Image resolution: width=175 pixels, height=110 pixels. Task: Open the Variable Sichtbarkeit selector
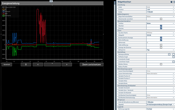(x=173, y=93)
